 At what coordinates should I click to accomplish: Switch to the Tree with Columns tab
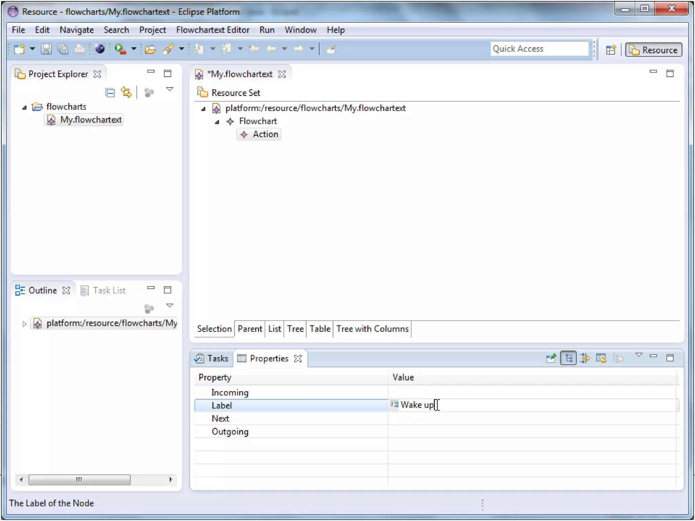(372, 329)
